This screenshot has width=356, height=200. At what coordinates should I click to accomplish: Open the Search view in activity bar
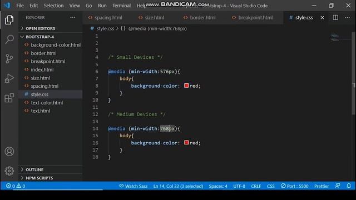(9, 39)
